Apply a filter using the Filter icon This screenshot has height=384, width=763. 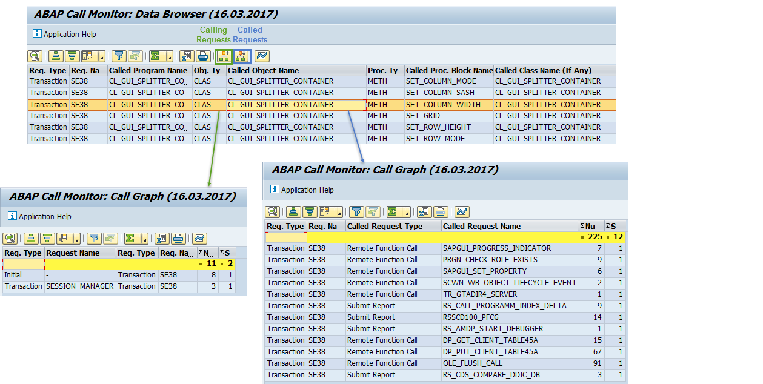point(120,56)
